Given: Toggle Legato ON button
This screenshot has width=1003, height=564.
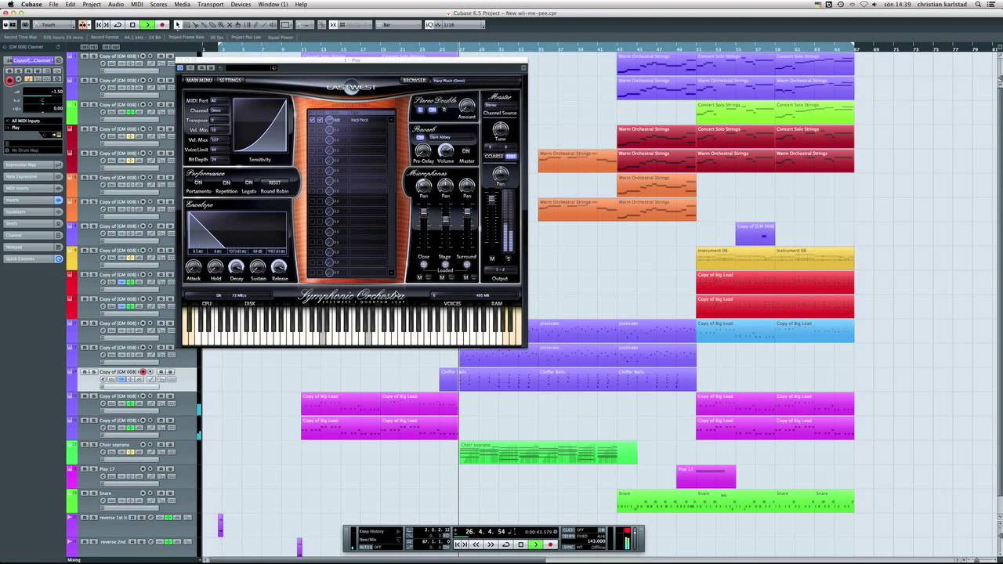Looking at the screenshot, I should [x=248, y=183].
